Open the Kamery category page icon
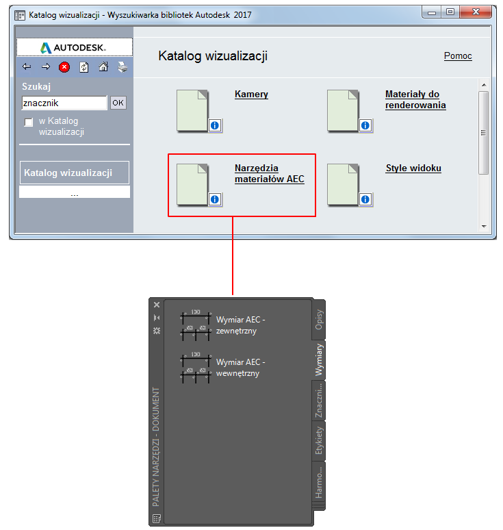 pos(192,110)
